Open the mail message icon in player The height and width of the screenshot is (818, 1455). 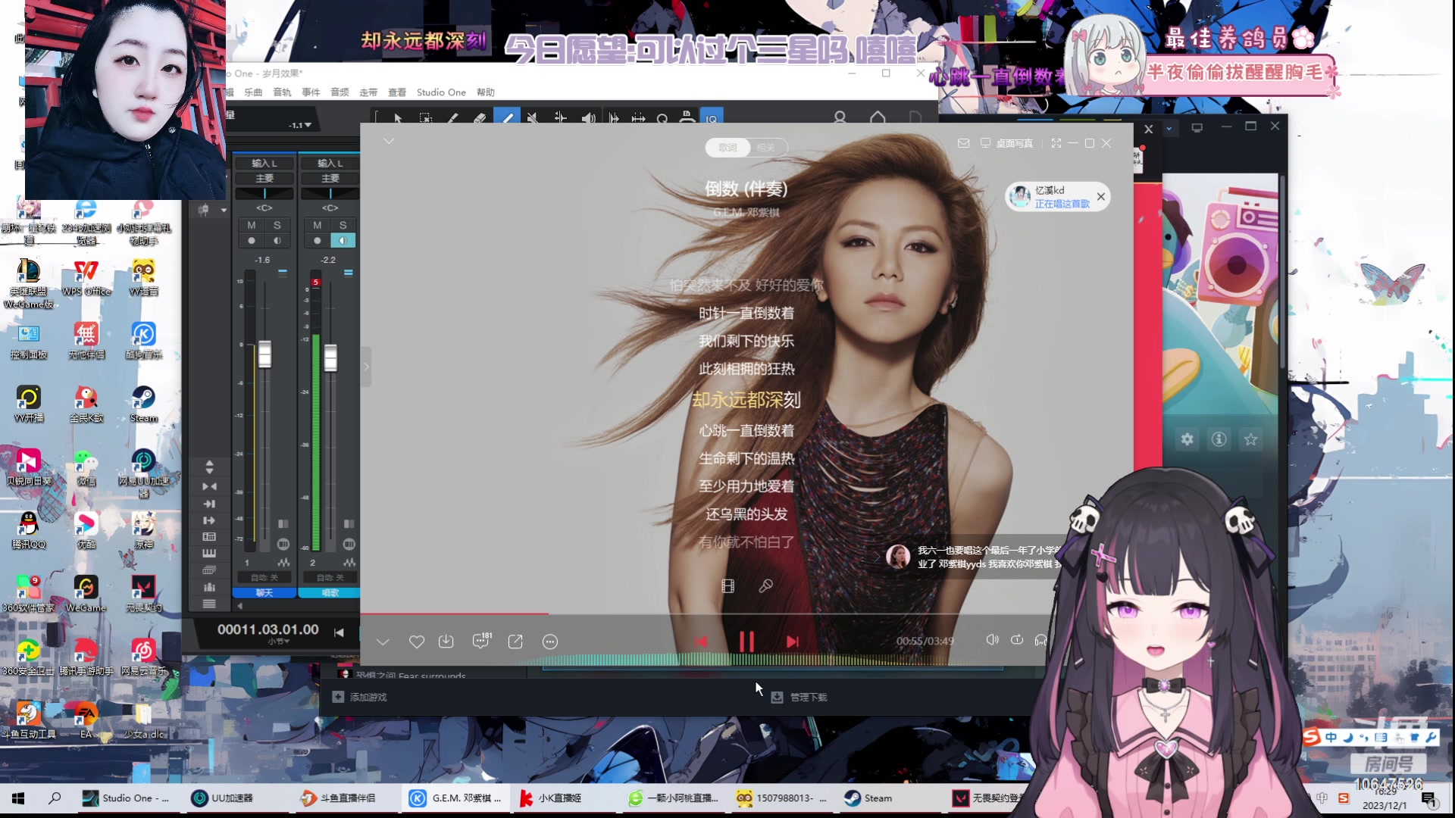(x=963, y=143)
